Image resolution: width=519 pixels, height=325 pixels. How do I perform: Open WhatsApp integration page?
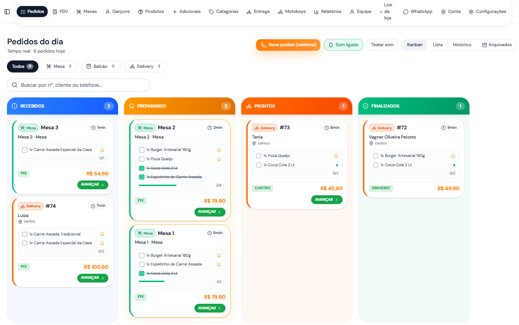(418, 12)
